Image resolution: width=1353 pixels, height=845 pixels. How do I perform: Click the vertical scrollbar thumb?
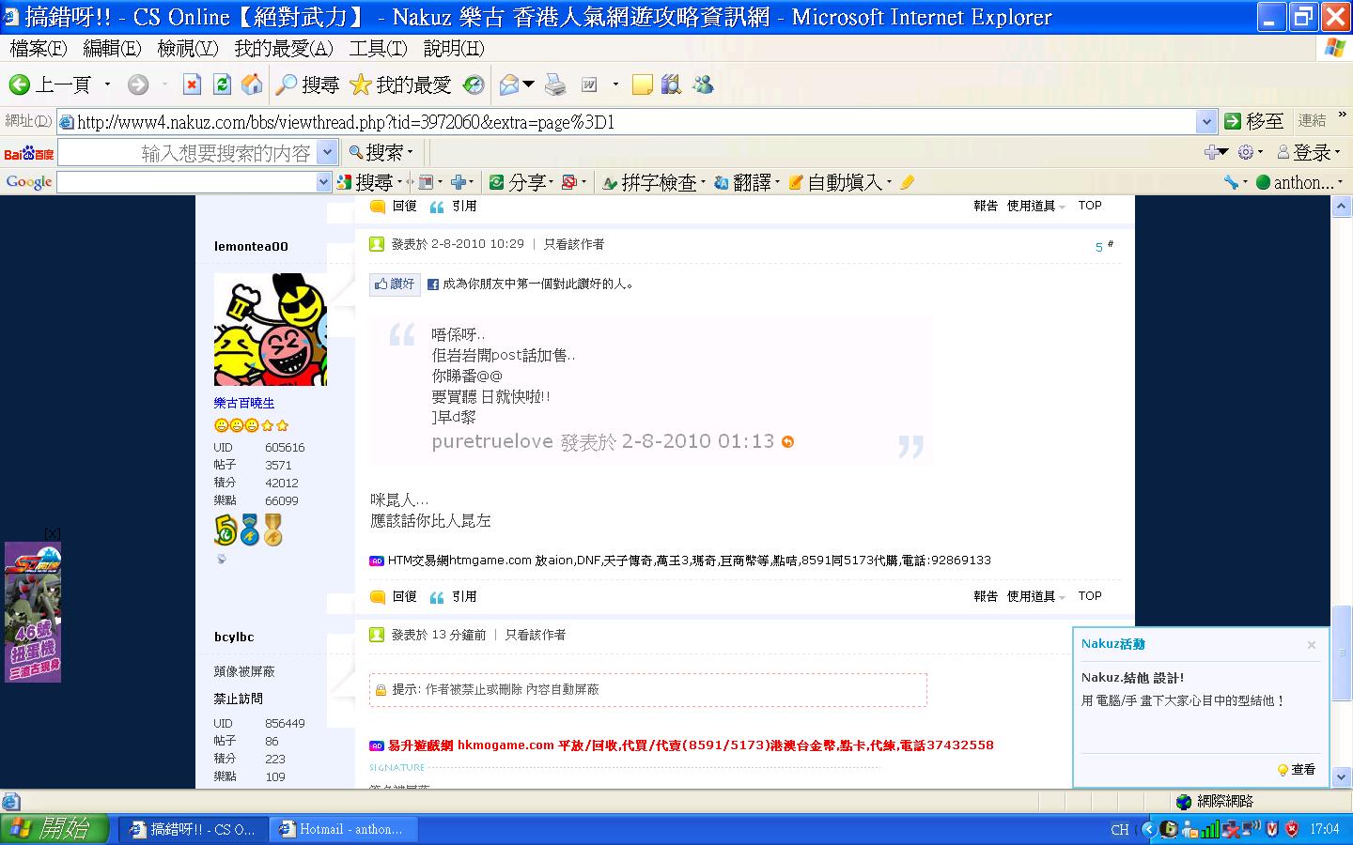coord(1343,653)
